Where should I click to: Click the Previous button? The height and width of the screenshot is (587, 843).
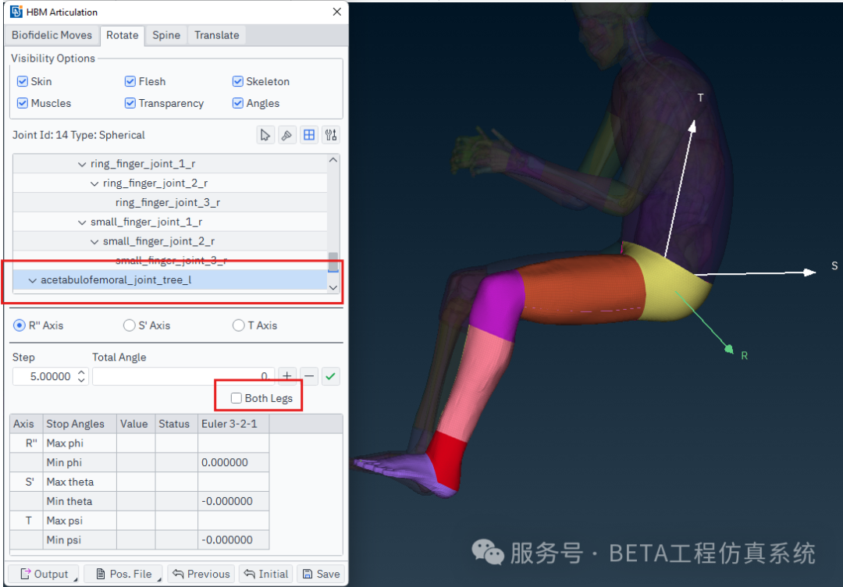(x=201, y=574)
